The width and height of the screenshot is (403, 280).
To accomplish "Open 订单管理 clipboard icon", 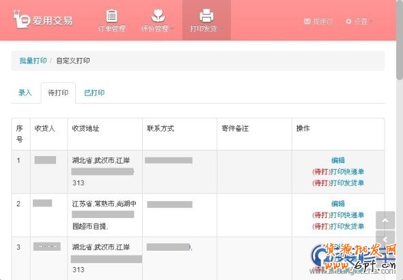I will [112, 16].
